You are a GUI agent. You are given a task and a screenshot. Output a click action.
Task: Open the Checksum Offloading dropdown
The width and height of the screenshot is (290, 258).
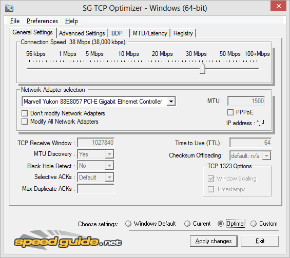pos(266,156)
